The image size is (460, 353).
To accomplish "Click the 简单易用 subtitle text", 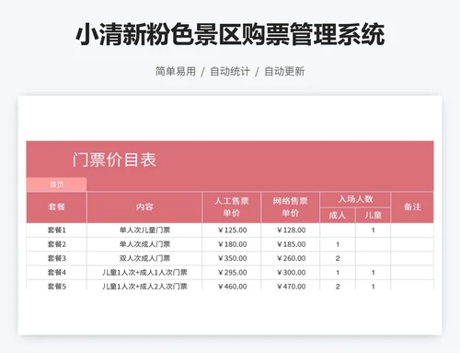I will coord(176,71).
